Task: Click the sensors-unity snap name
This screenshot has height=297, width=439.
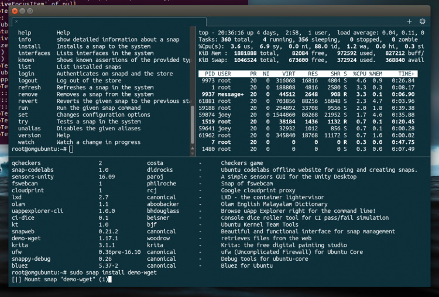Action: point(32,177)
